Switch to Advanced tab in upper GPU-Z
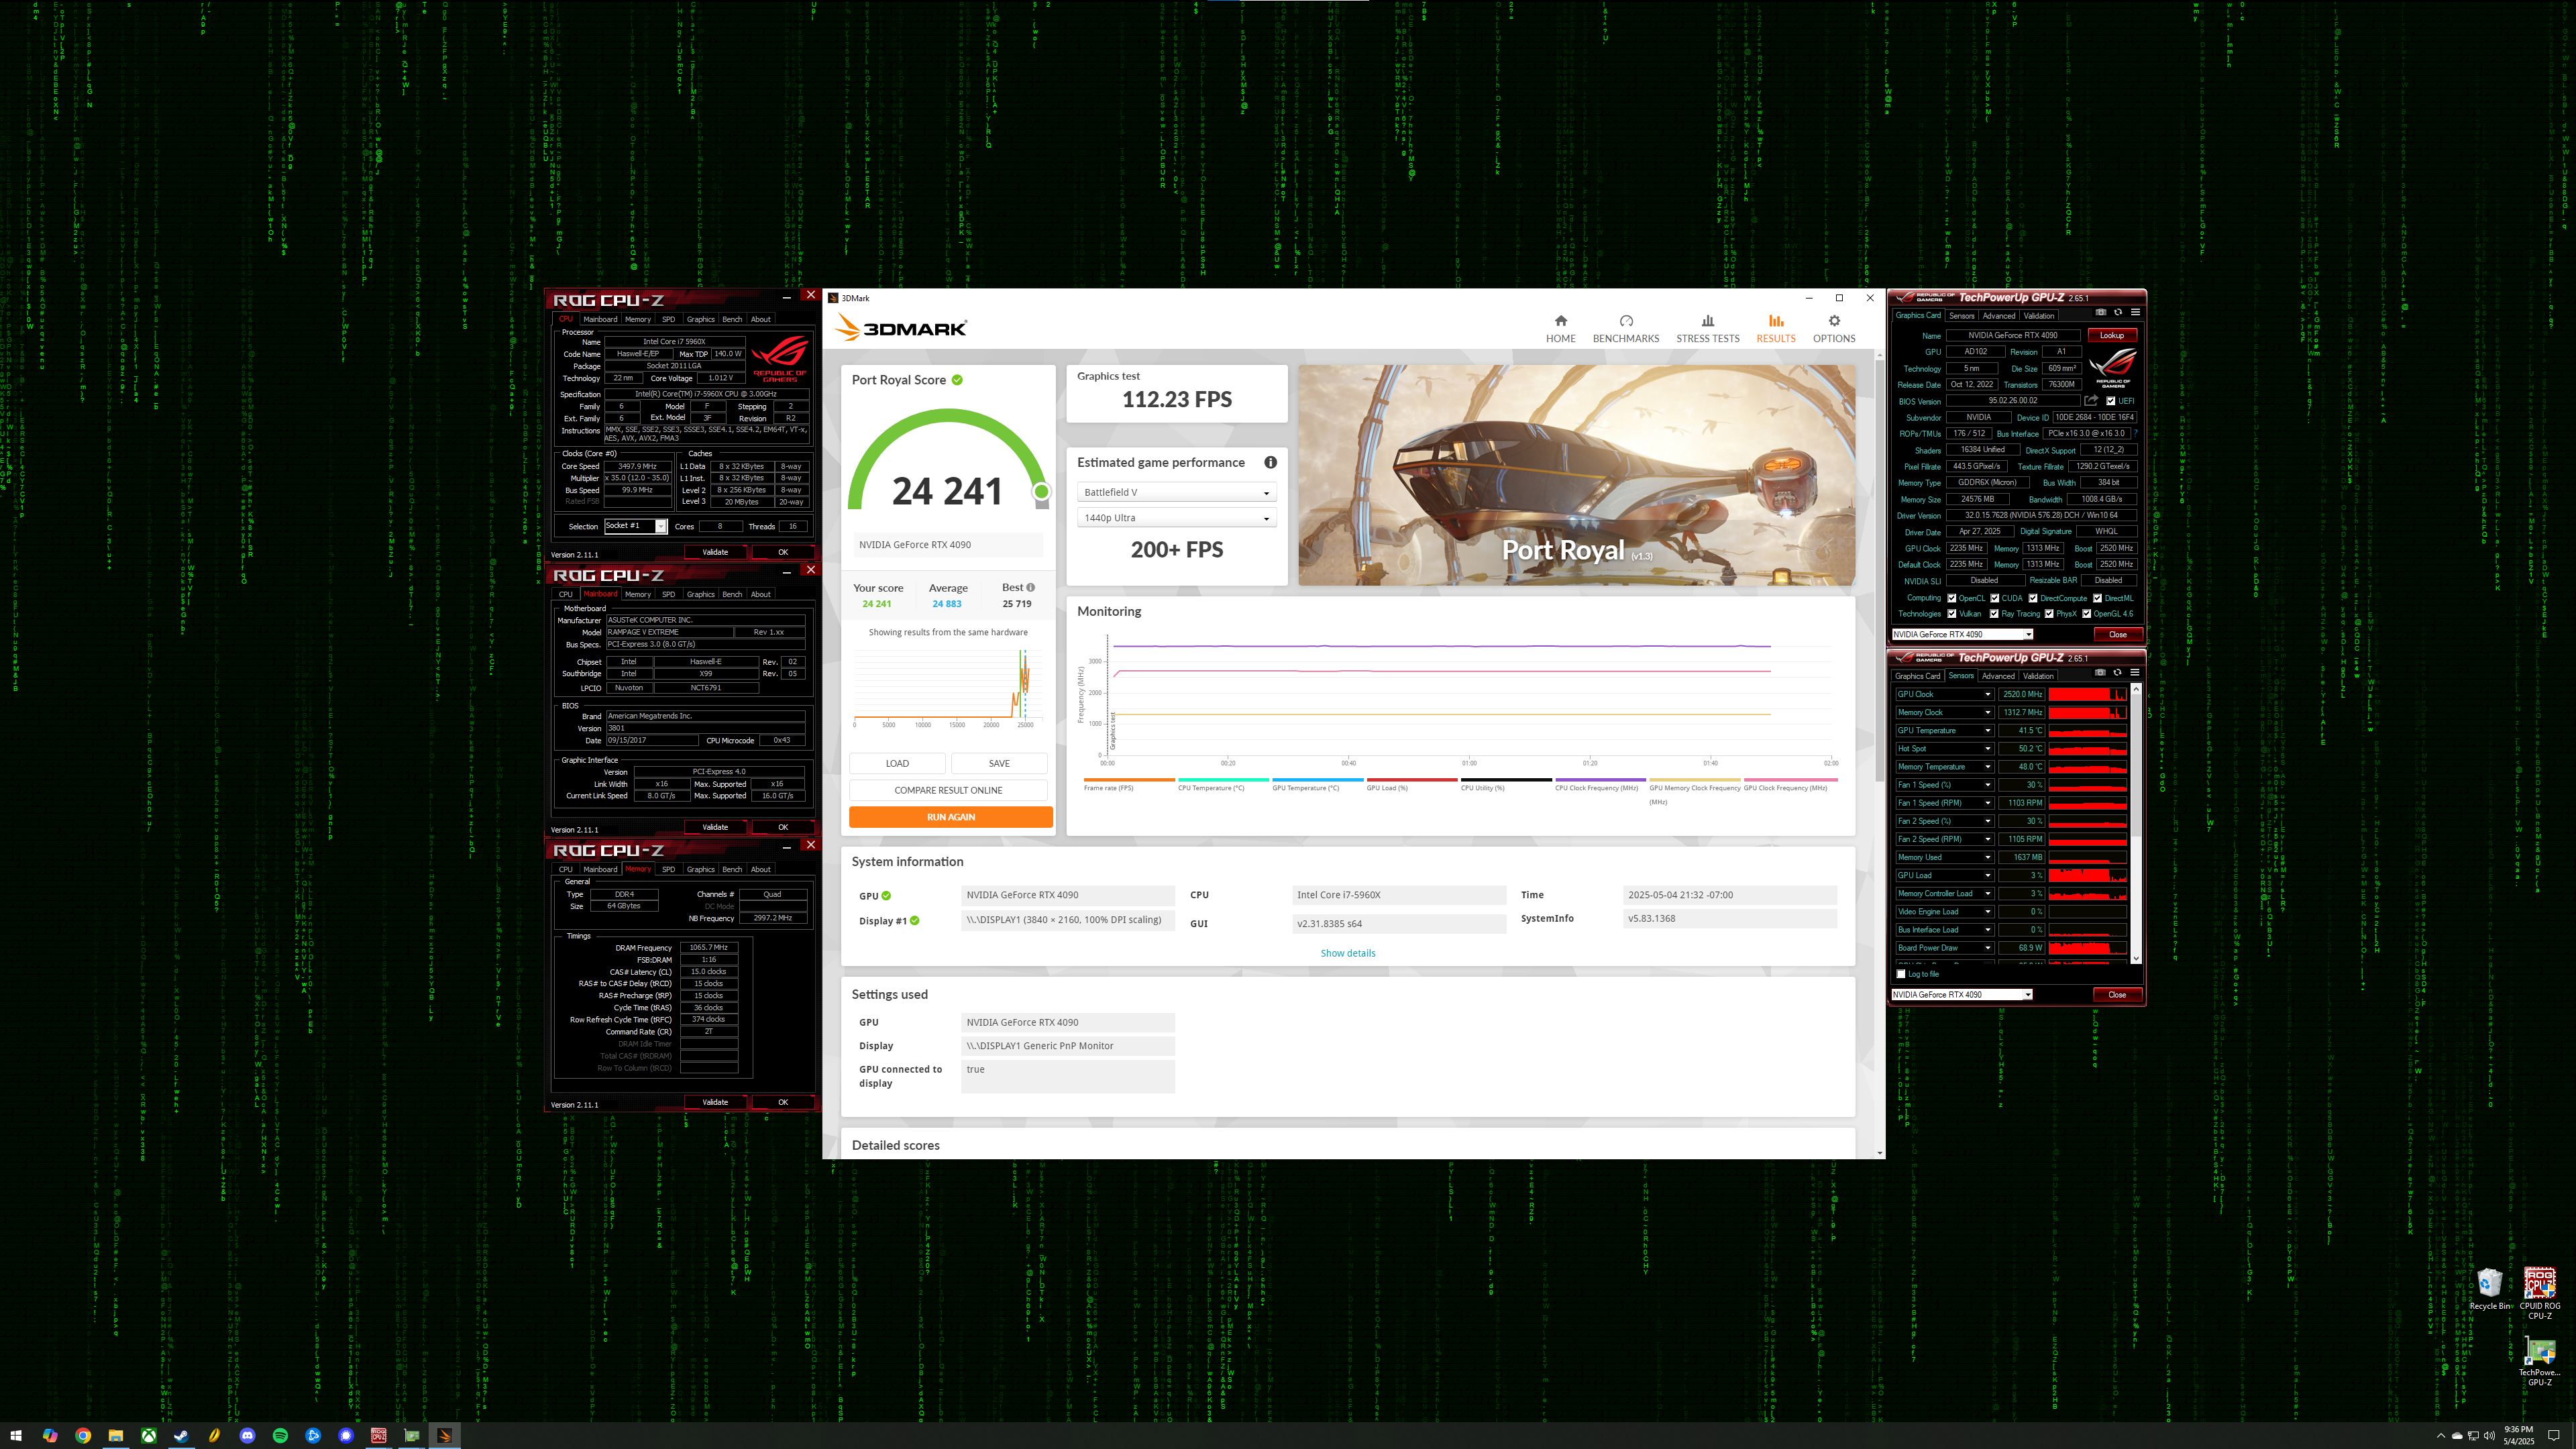The width and height of the screenshot is (2576, 1449). (1998, 316)
